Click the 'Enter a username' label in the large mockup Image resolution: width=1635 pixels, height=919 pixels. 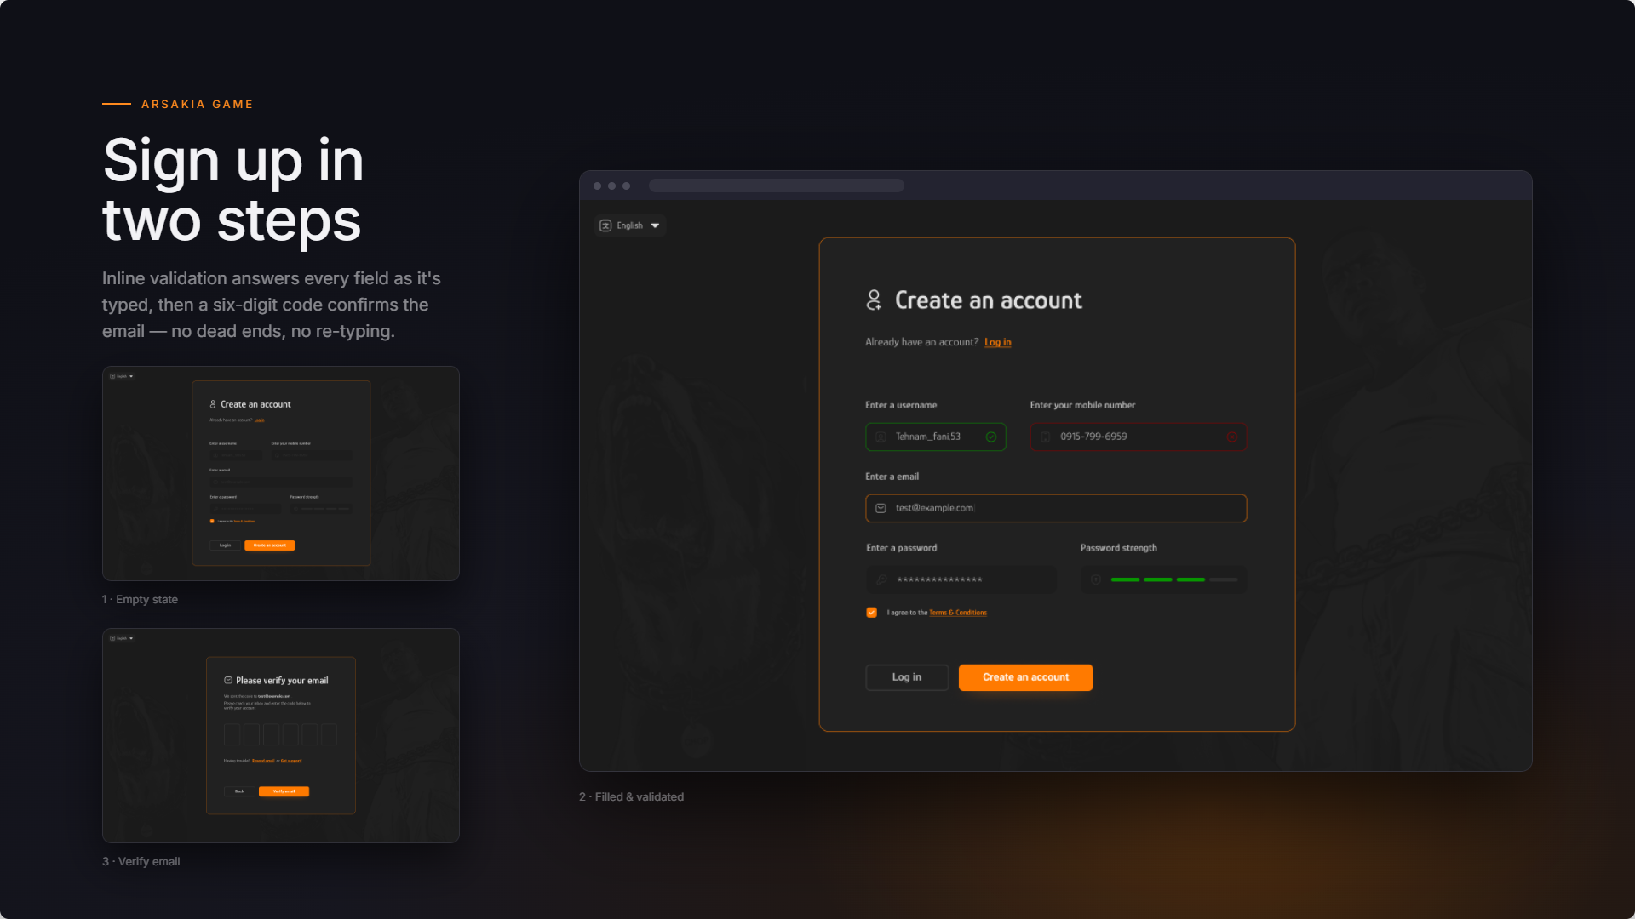tap(901, 405)
